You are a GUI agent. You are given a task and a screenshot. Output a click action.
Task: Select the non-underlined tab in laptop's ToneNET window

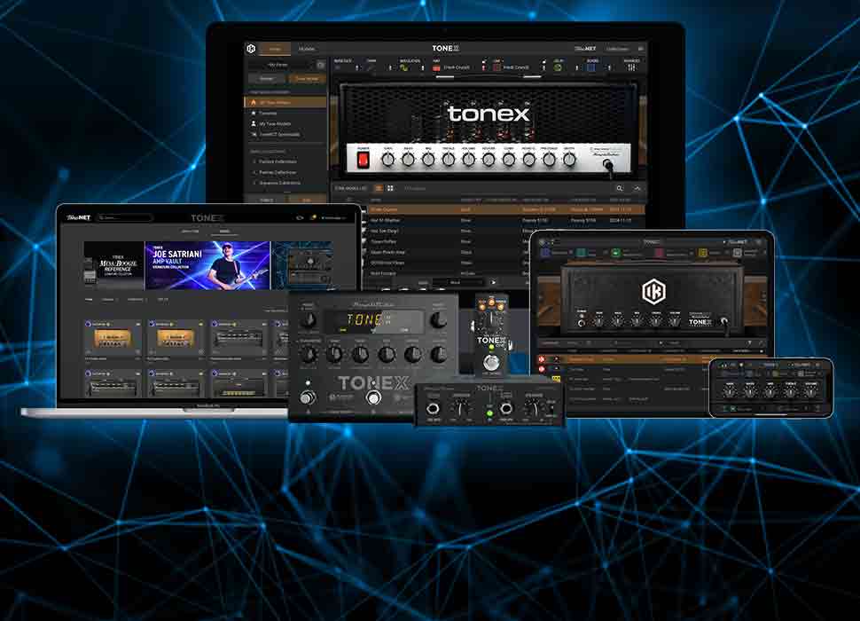pyautogui.click(x=191, y=232)
